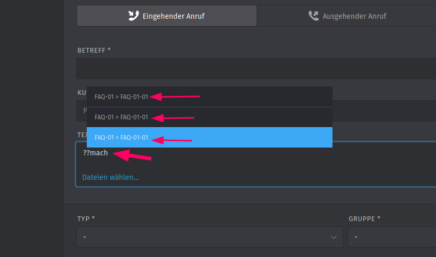Switch to the Ausgehender Anruf tab

tap(347, 16)
